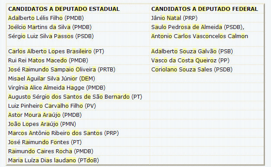This screenshot has width=271, height=167.
Task: Click the Candidatos a Deputado Estadual header
Action: click(64, 9)
